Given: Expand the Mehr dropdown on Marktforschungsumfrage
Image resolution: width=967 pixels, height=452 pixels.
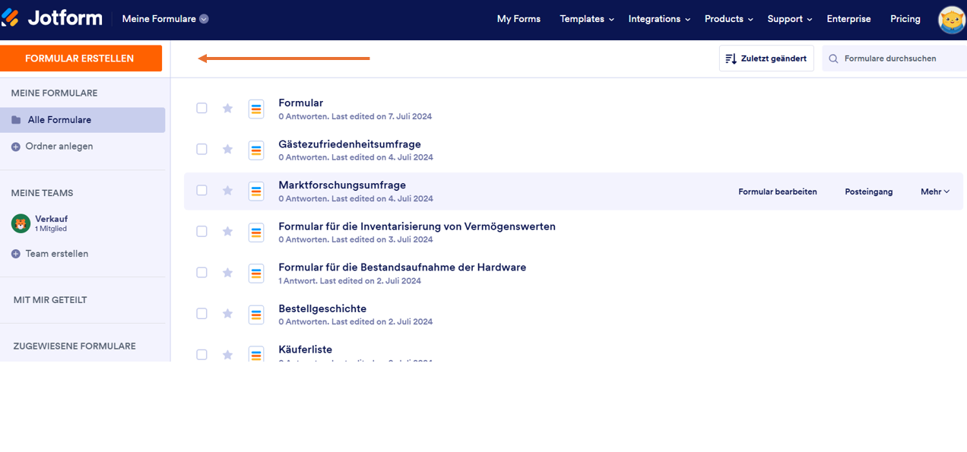Looking at the screenshot, I should pyautogui.click(x=934, y=191).
